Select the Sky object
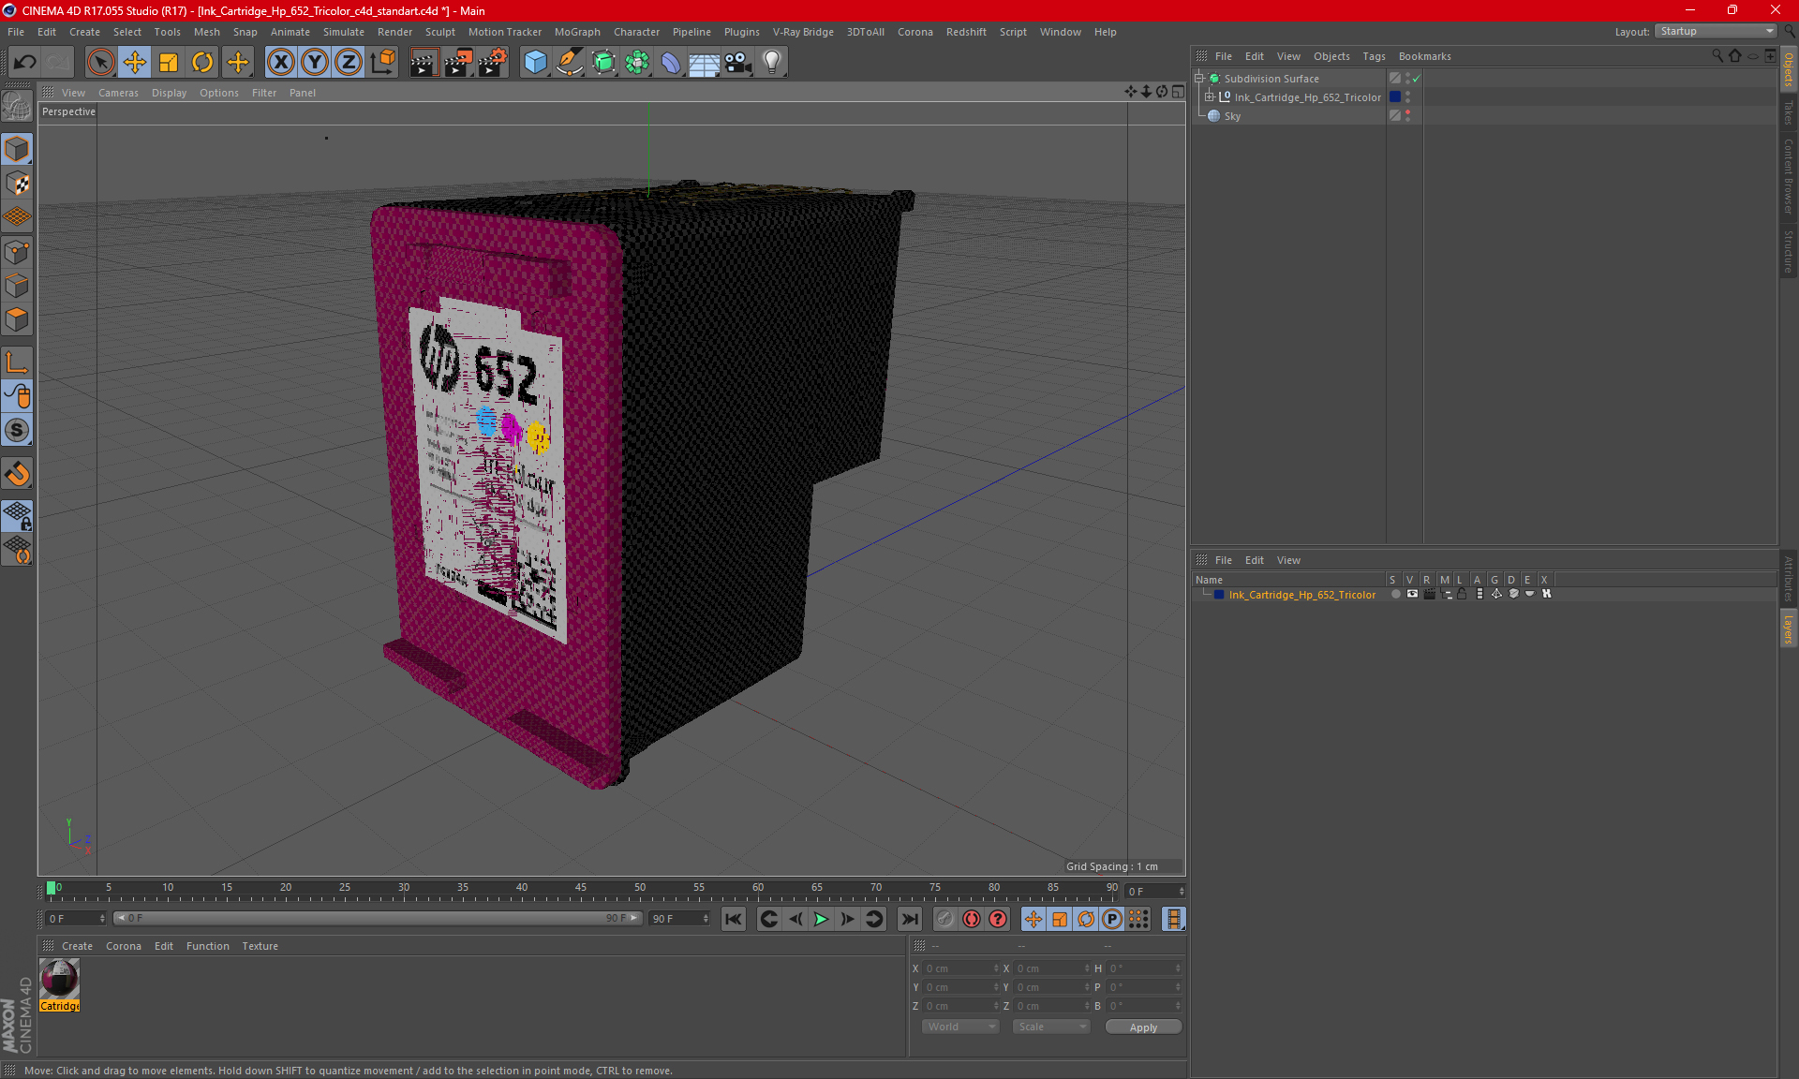This screenshot has width=1799, height=1079. [1232, 116]
